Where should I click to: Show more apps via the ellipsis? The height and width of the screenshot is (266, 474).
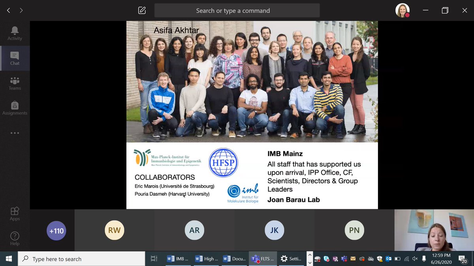point(15,133)
